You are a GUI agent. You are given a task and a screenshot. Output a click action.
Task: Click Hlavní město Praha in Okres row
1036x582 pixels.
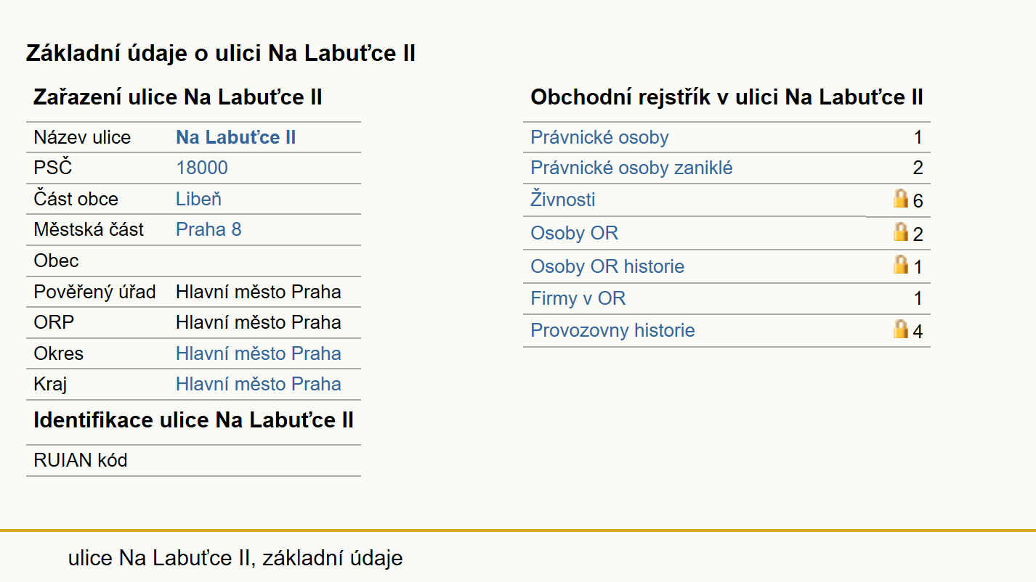click(x=258, y=353)
